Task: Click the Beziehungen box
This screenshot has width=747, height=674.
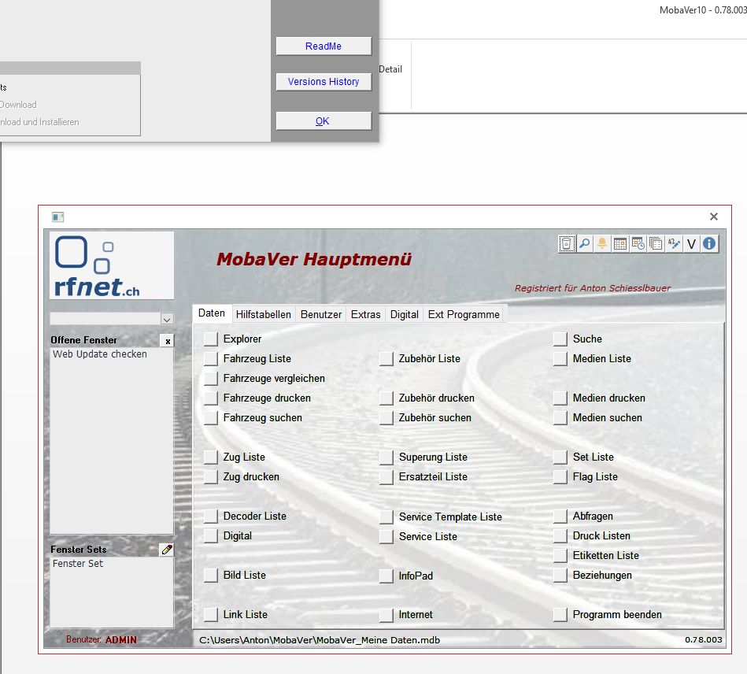Action: click(x=560, y=576)
